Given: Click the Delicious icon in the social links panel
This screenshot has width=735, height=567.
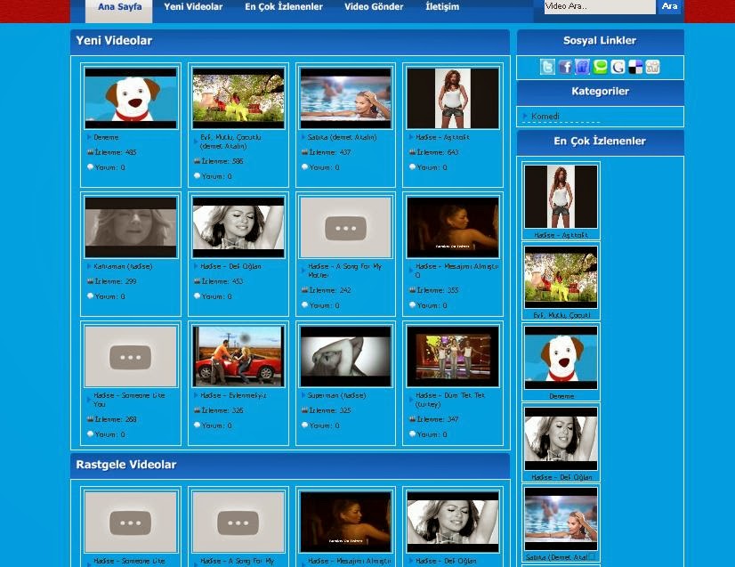Looking at the screenshot, I should (634, 66).
